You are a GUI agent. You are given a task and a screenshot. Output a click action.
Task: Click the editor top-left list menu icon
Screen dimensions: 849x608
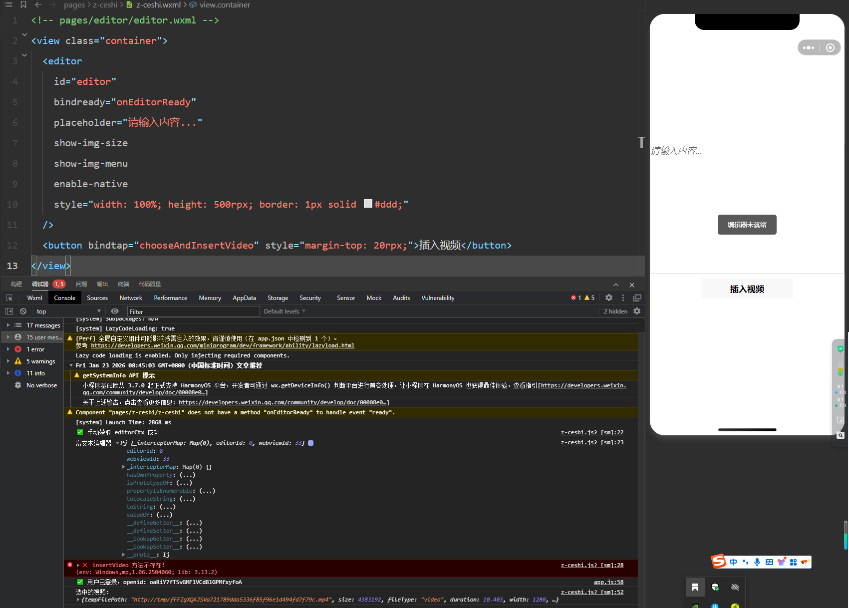pyautogui.click(x=8, y=4)
